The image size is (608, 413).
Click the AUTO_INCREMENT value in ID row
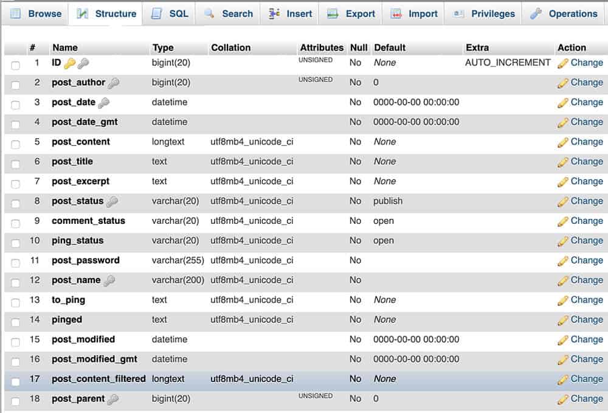508,63
